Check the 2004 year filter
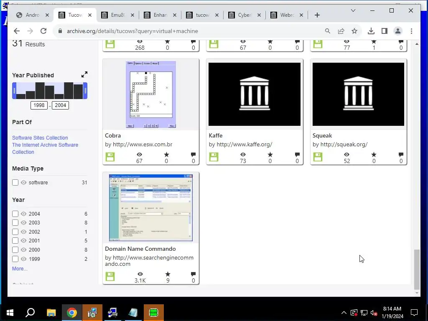Viewport: 428px width, 321px height. tap(15, 214)
